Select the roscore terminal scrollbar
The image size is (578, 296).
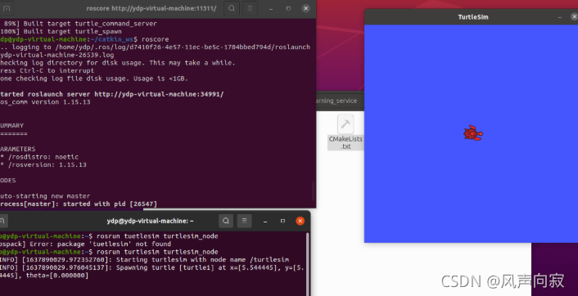click(314, 191)
